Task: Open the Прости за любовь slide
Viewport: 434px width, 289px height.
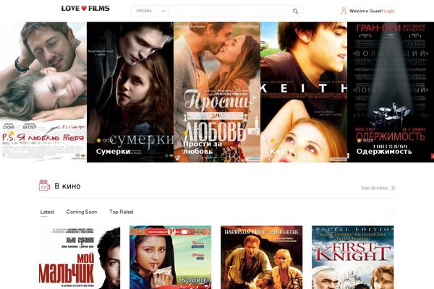Action: (x=217, y=92)
